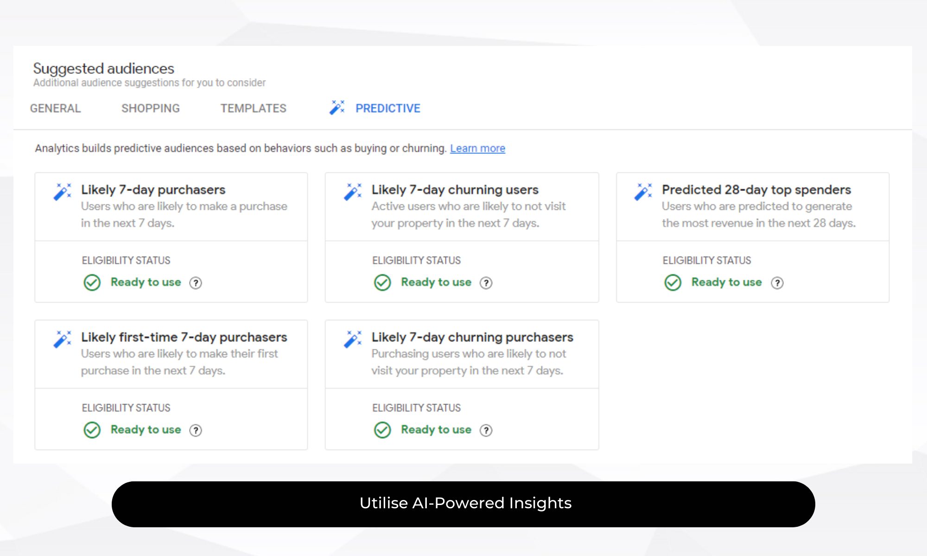This screenshot has height=556, width=927.
Task: Click green checkmark for 7-day churning users
Action: coord(382,282)
